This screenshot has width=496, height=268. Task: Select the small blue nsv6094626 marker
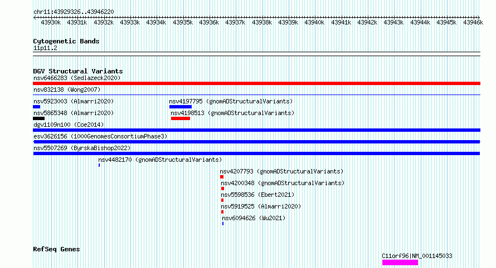coord(223,224)
